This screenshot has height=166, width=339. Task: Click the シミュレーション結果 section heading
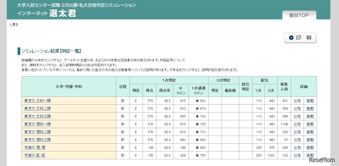pos(51,51)
